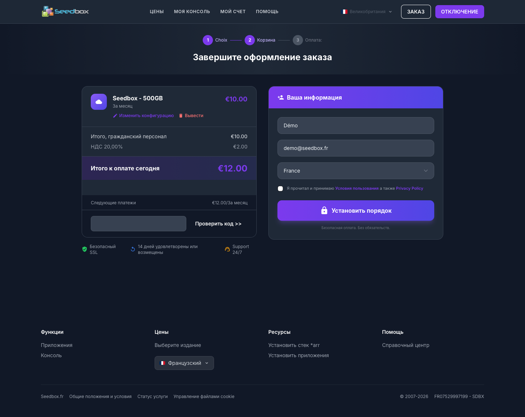Screen dimensions: 525x417
Task: Click the Seedbox - 500GB product title
Action: [x=138, y=98]
